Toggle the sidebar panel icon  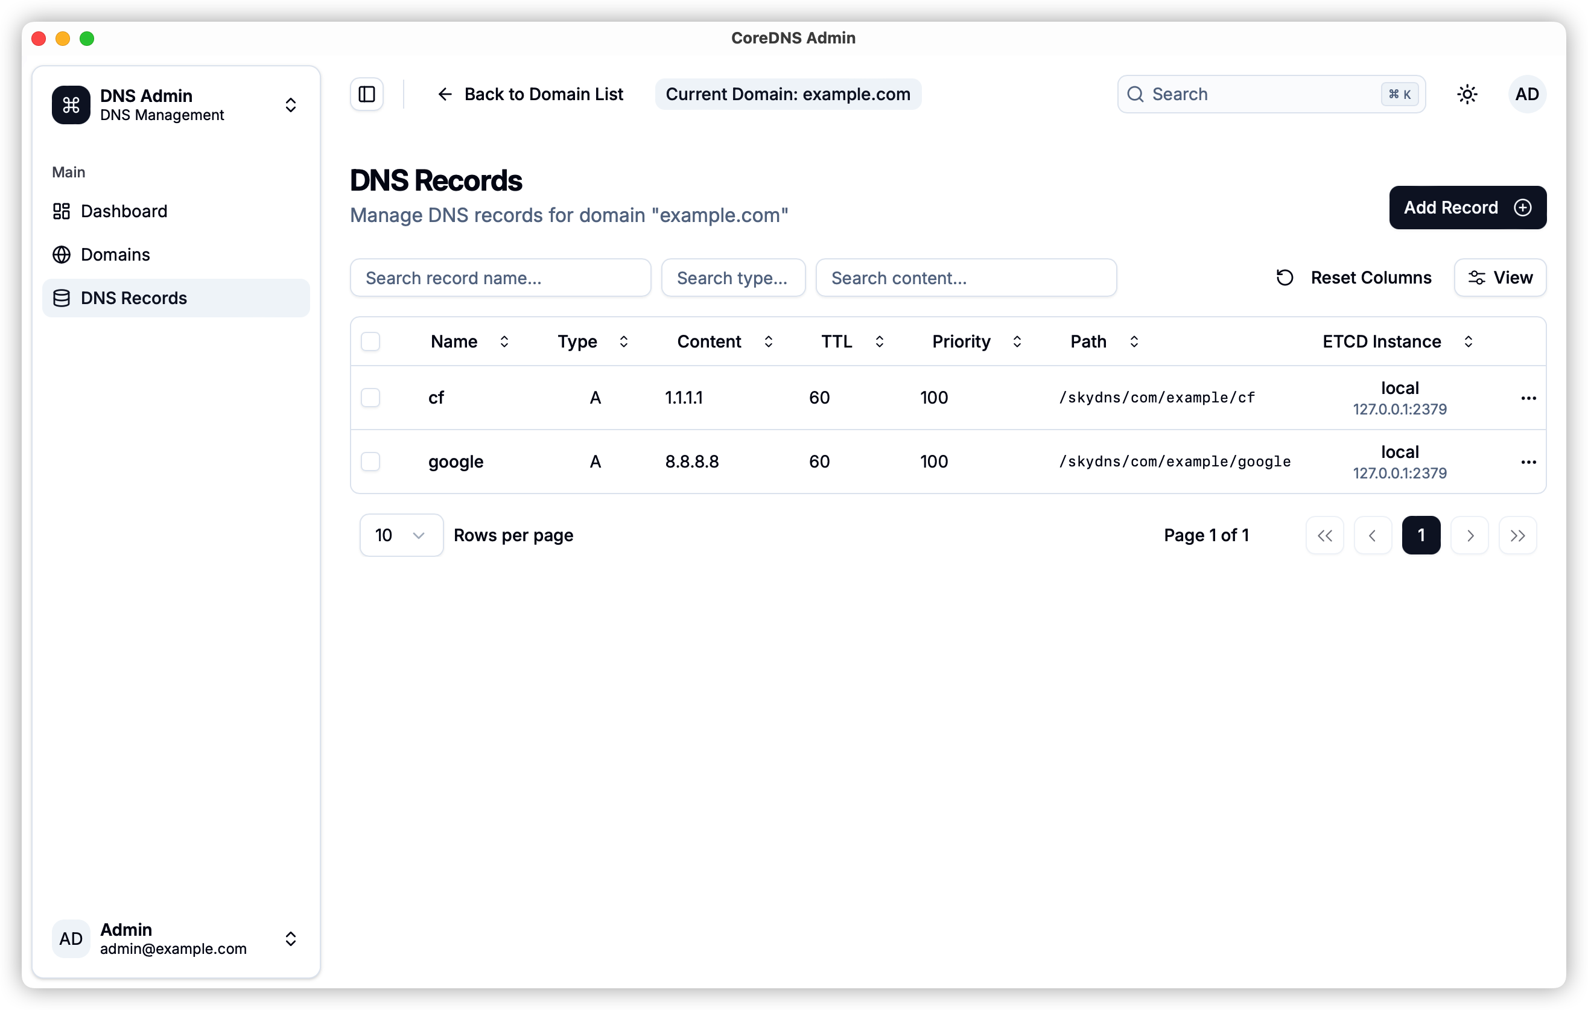pos(367,94)
